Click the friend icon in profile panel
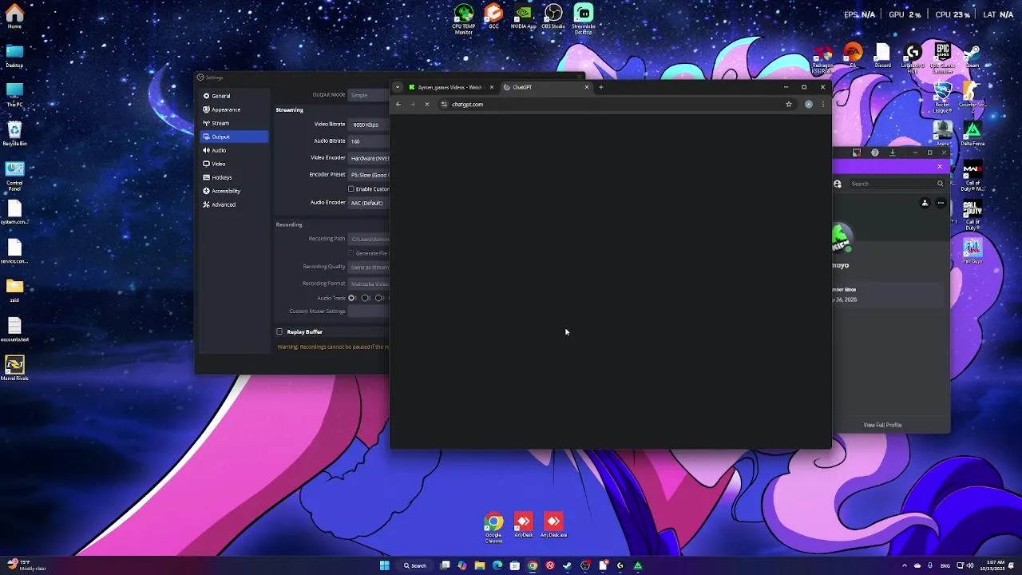Viewport: 1022px width, 575px height. (925, 203)
